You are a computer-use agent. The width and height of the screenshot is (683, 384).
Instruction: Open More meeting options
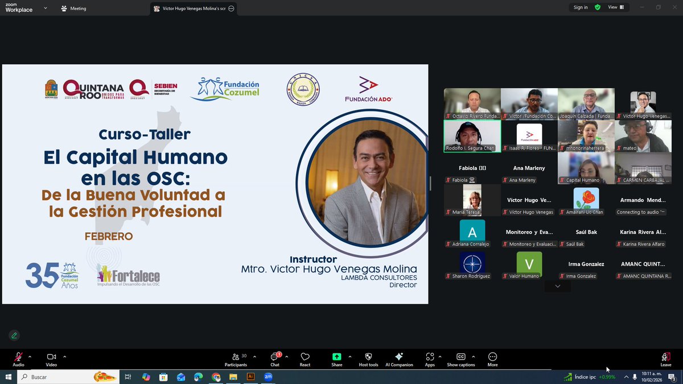click(x=493, y=360)
